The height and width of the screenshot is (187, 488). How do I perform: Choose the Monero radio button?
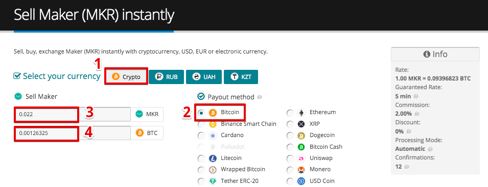290,170
